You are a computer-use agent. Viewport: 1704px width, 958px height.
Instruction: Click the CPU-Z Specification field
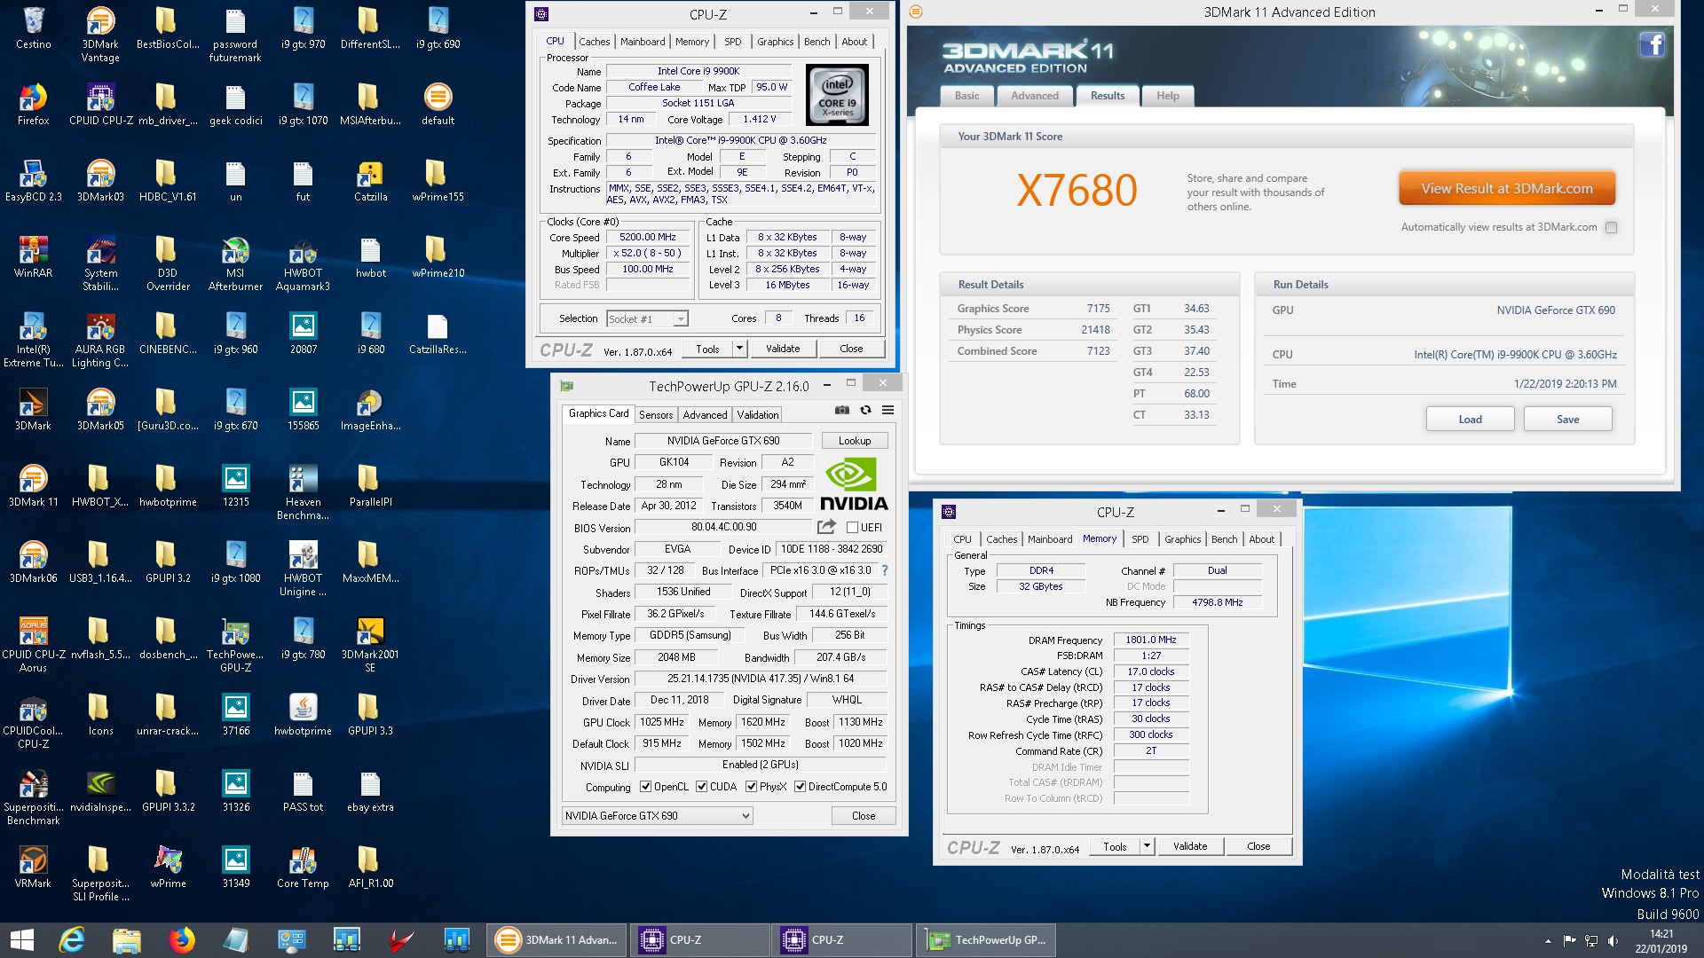(x=741, y=141)
